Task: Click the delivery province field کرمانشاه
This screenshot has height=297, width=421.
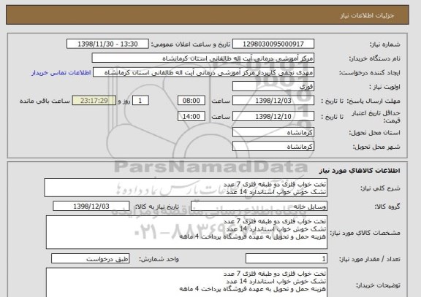Action: [273, 132]
